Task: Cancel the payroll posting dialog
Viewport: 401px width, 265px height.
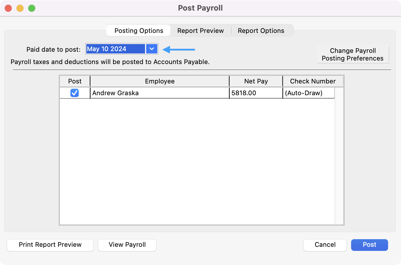Action: [325, 245]
